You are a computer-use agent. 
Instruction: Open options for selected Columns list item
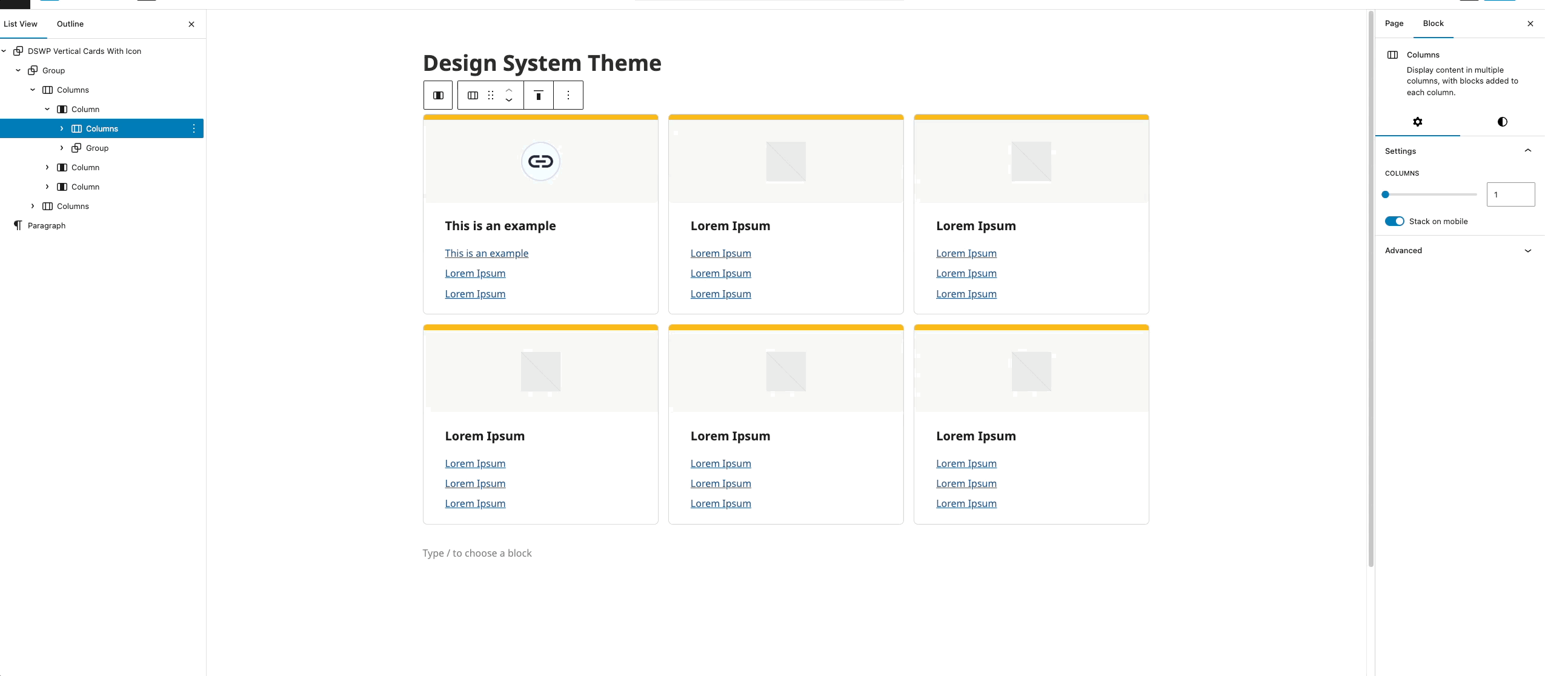click(194, 128)
